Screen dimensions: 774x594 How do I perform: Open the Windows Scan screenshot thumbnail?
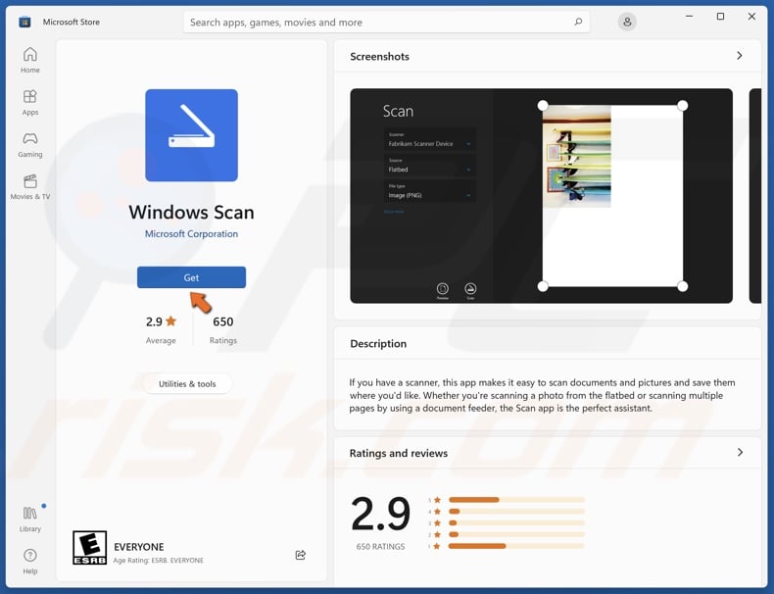[x=541, y=196]
